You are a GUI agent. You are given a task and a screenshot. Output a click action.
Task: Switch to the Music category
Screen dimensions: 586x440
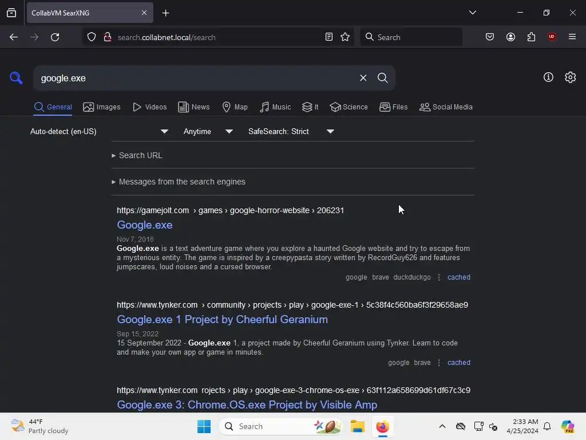tap(275, 107)
